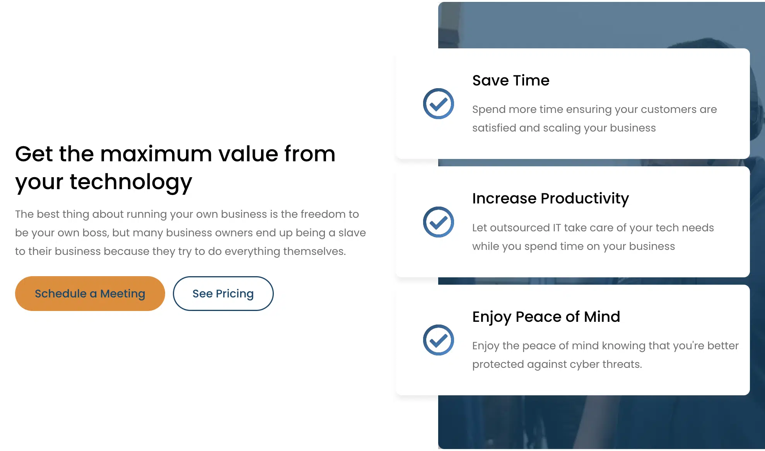The image size is (765, 451).
Task: Click the 'protected against cyber threats' description
Action: (557, 364)
